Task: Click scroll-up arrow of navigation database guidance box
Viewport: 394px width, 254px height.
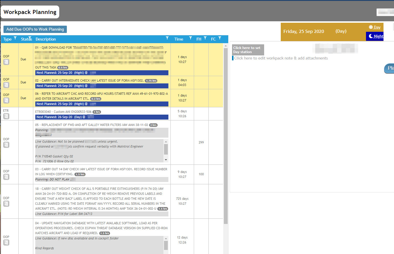Action: click(166, 238)
